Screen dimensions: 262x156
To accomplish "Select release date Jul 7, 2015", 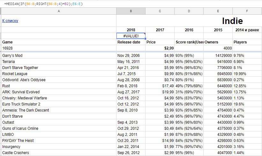I will coord(131,74).
